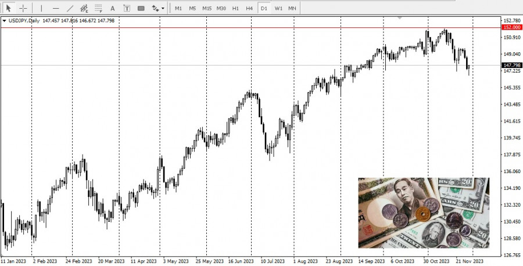
Task: Switch chart to H4 timeframe
Action: [x=249, y=8]
